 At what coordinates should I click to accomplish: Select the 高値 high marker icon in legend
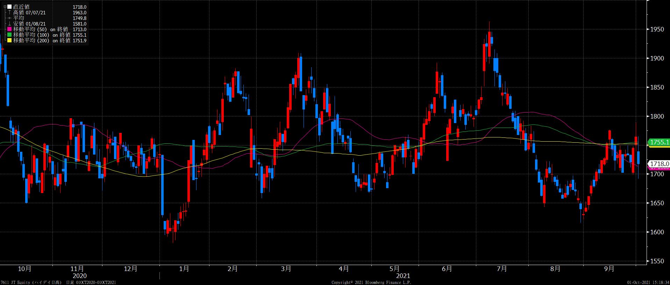pyautogui.click(x=9, y=12)
